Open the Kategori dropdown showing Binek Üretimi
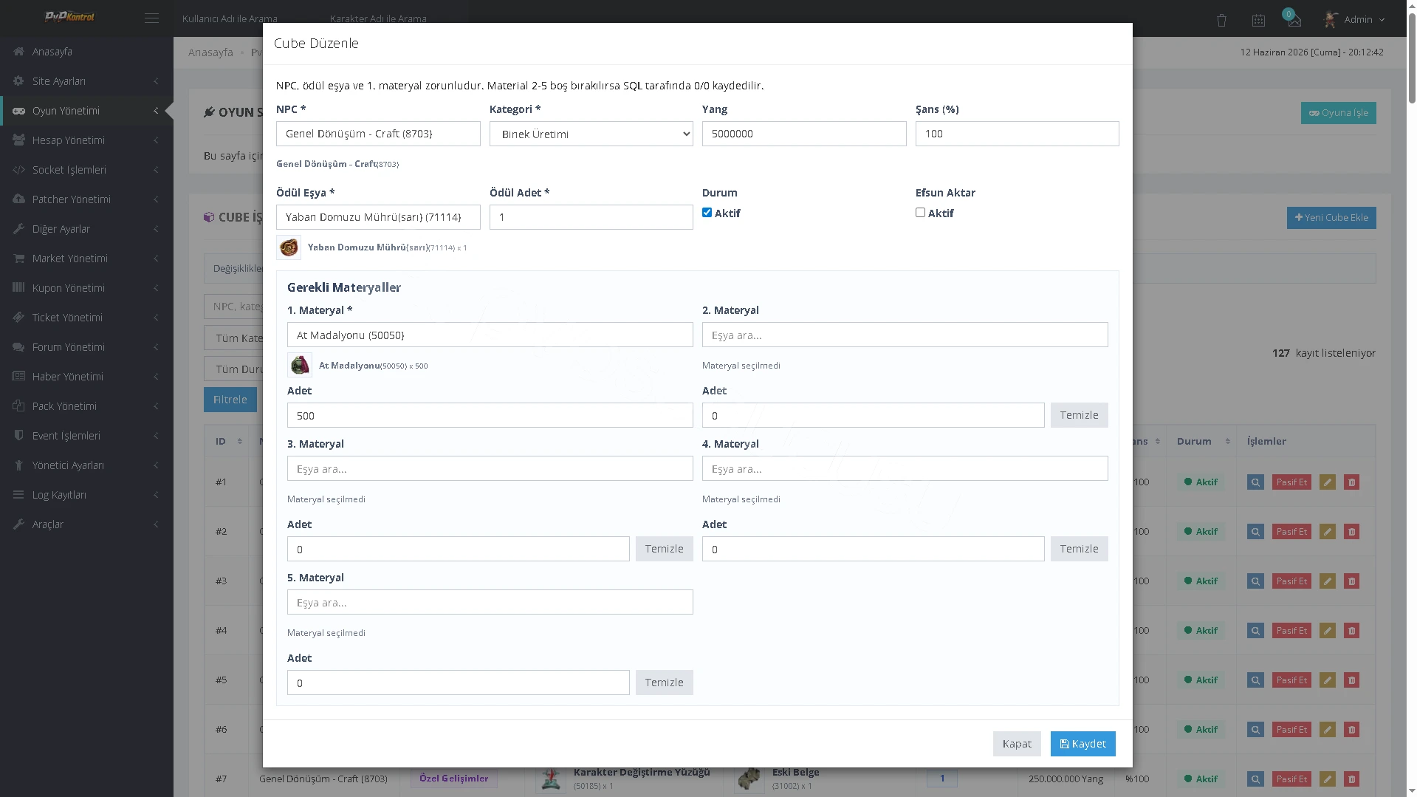Viewport: 1417px width, 797px height. [591, 134]
